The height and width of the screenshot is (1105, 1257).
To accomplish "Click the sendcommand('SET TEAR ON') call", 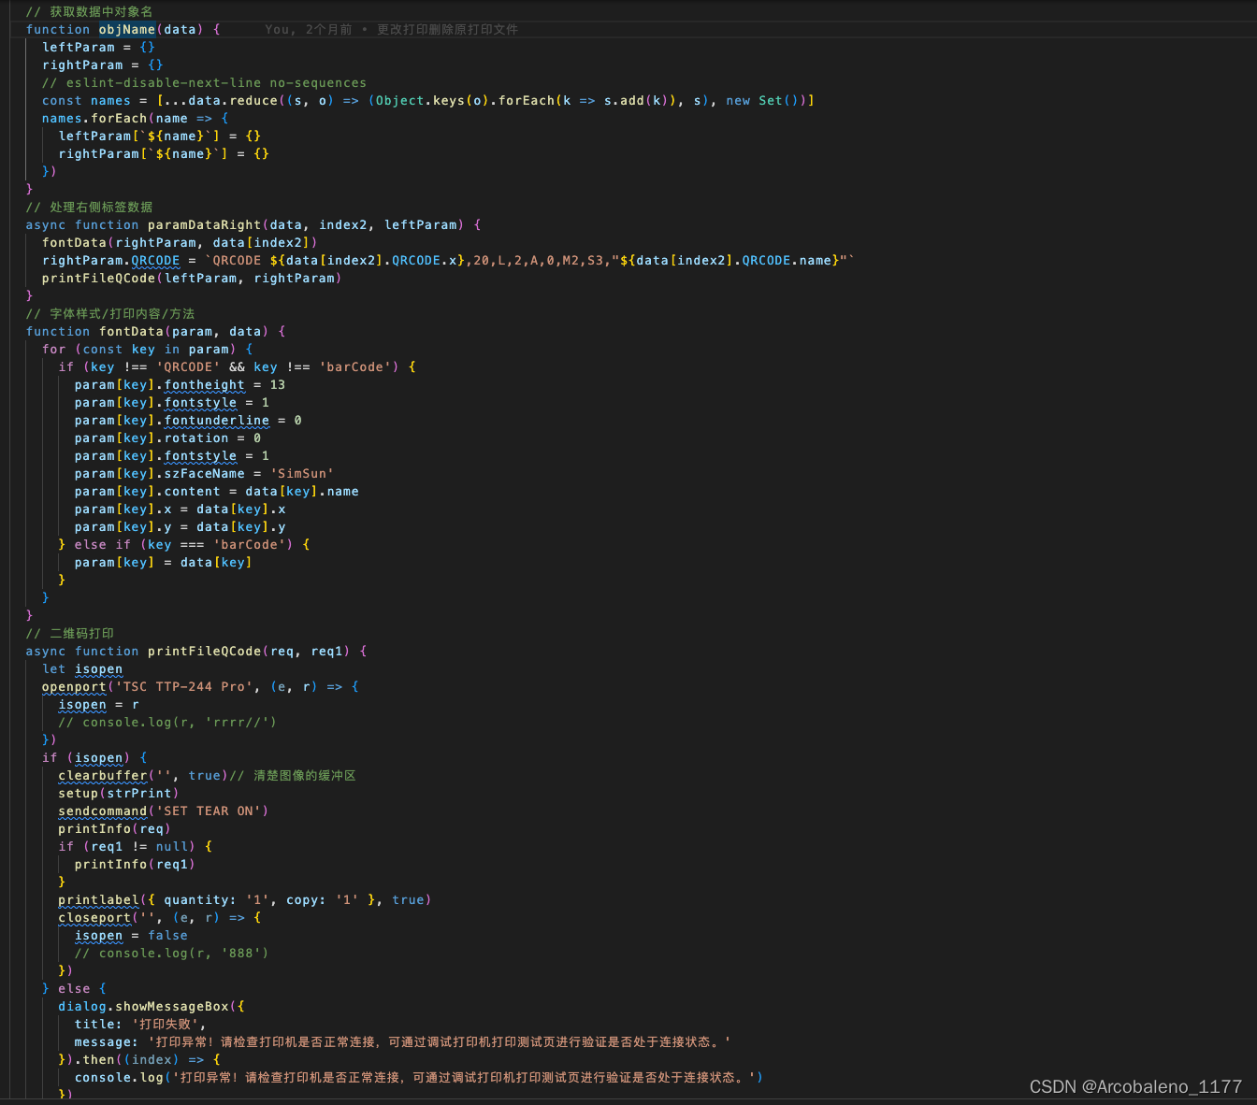I will coord(164,811).
